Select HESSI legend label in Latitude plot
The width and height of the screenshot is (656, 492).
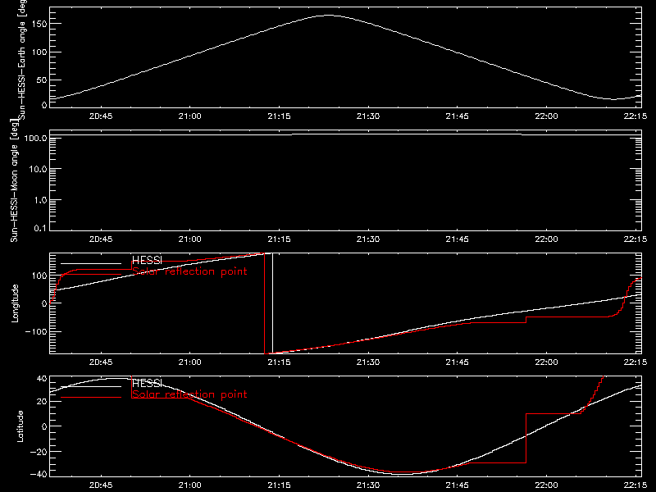(147, 383)
